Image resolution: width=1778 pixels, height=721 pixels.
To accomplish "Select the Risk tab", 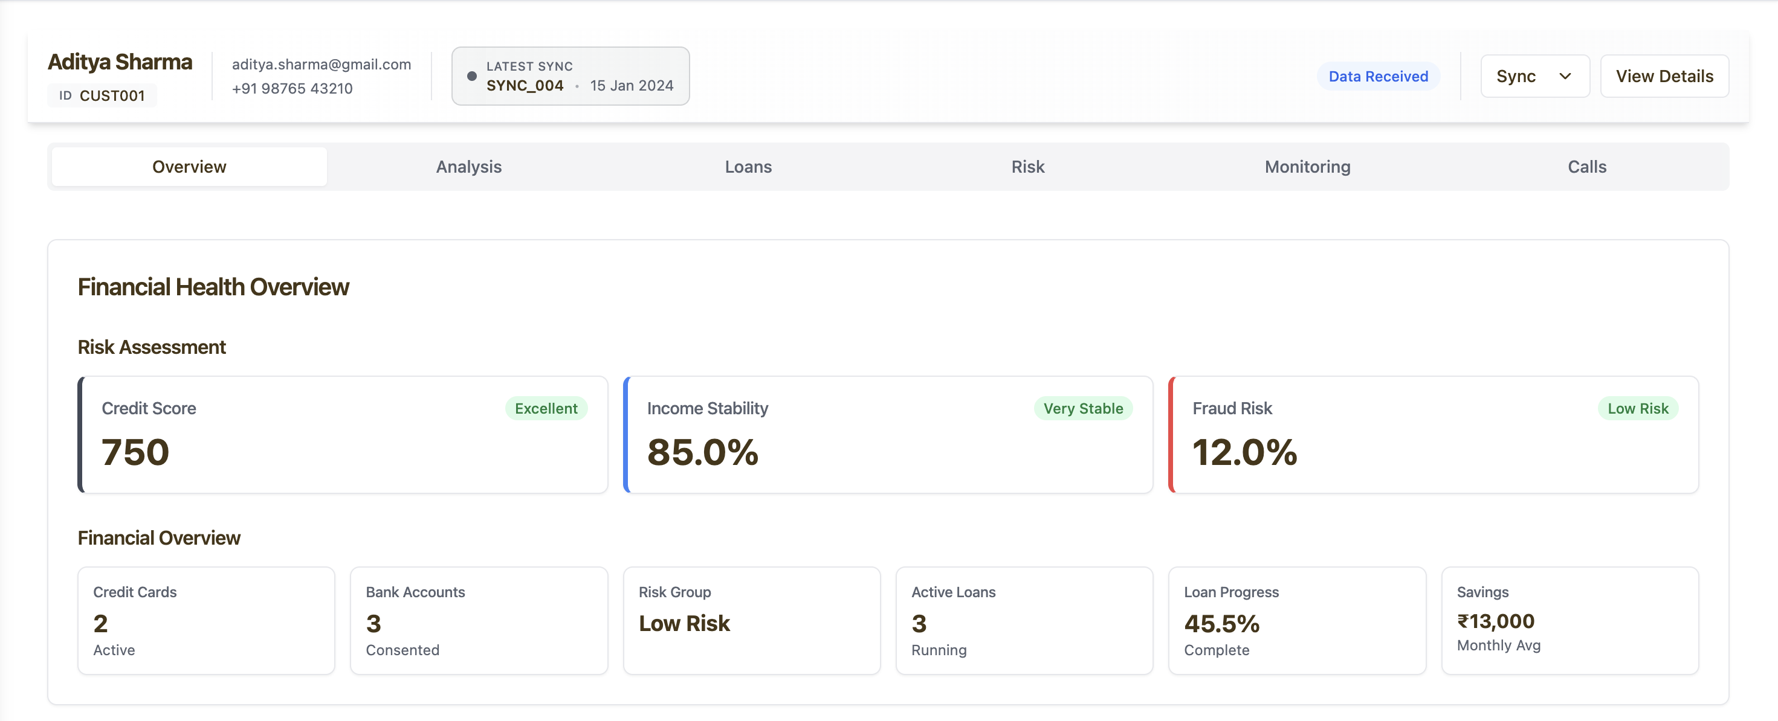I will [1028, 167].
